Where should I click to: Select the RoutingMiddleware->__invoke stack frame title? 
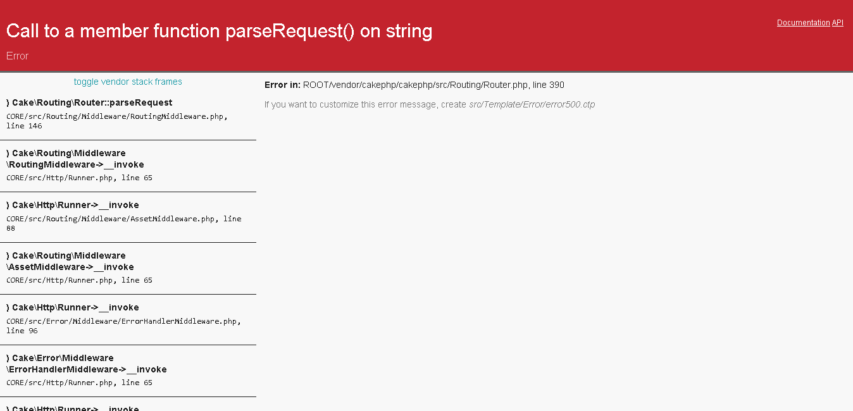pos(75,159)
